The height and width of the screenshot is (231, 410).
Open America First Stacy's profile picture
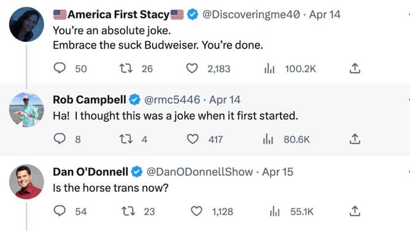26,25
